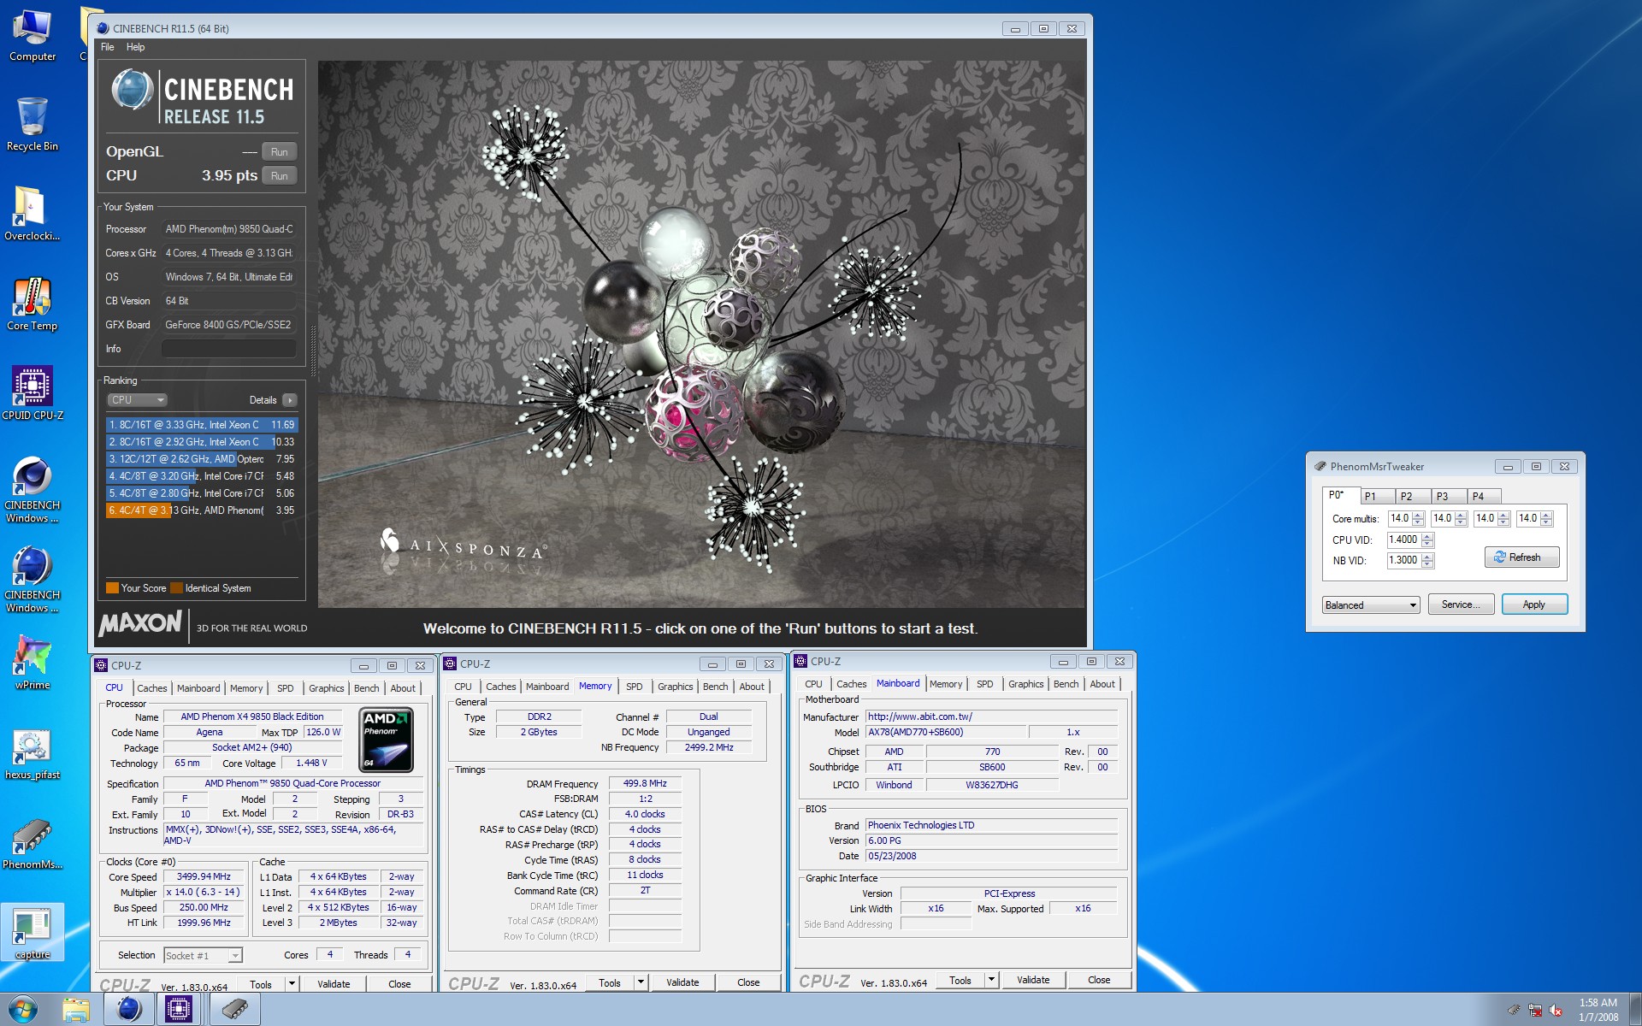Open Tools dropdown arrow in middle CPU-Z
The image size is (1642, 1026).
click(641, 982)
